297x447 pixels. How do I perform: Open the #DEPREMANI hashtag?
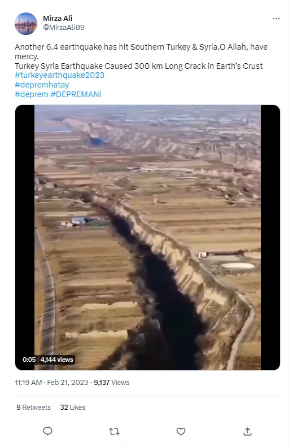pos(76,94)
